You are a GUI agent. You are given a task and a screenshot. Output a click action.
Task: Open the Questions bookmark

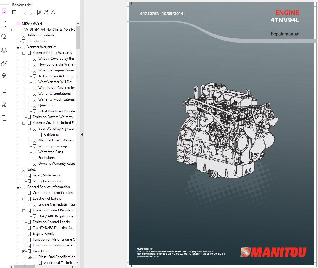tap(47, 105)
